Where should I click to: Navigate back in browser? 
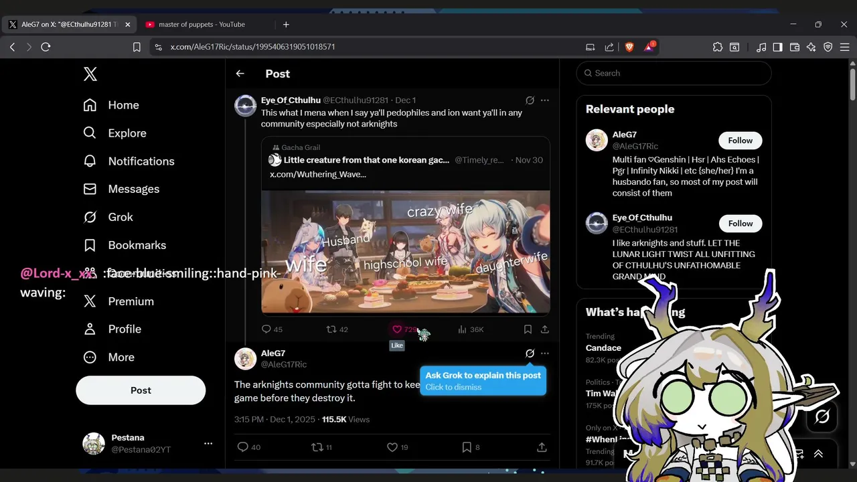click(12, 47)
